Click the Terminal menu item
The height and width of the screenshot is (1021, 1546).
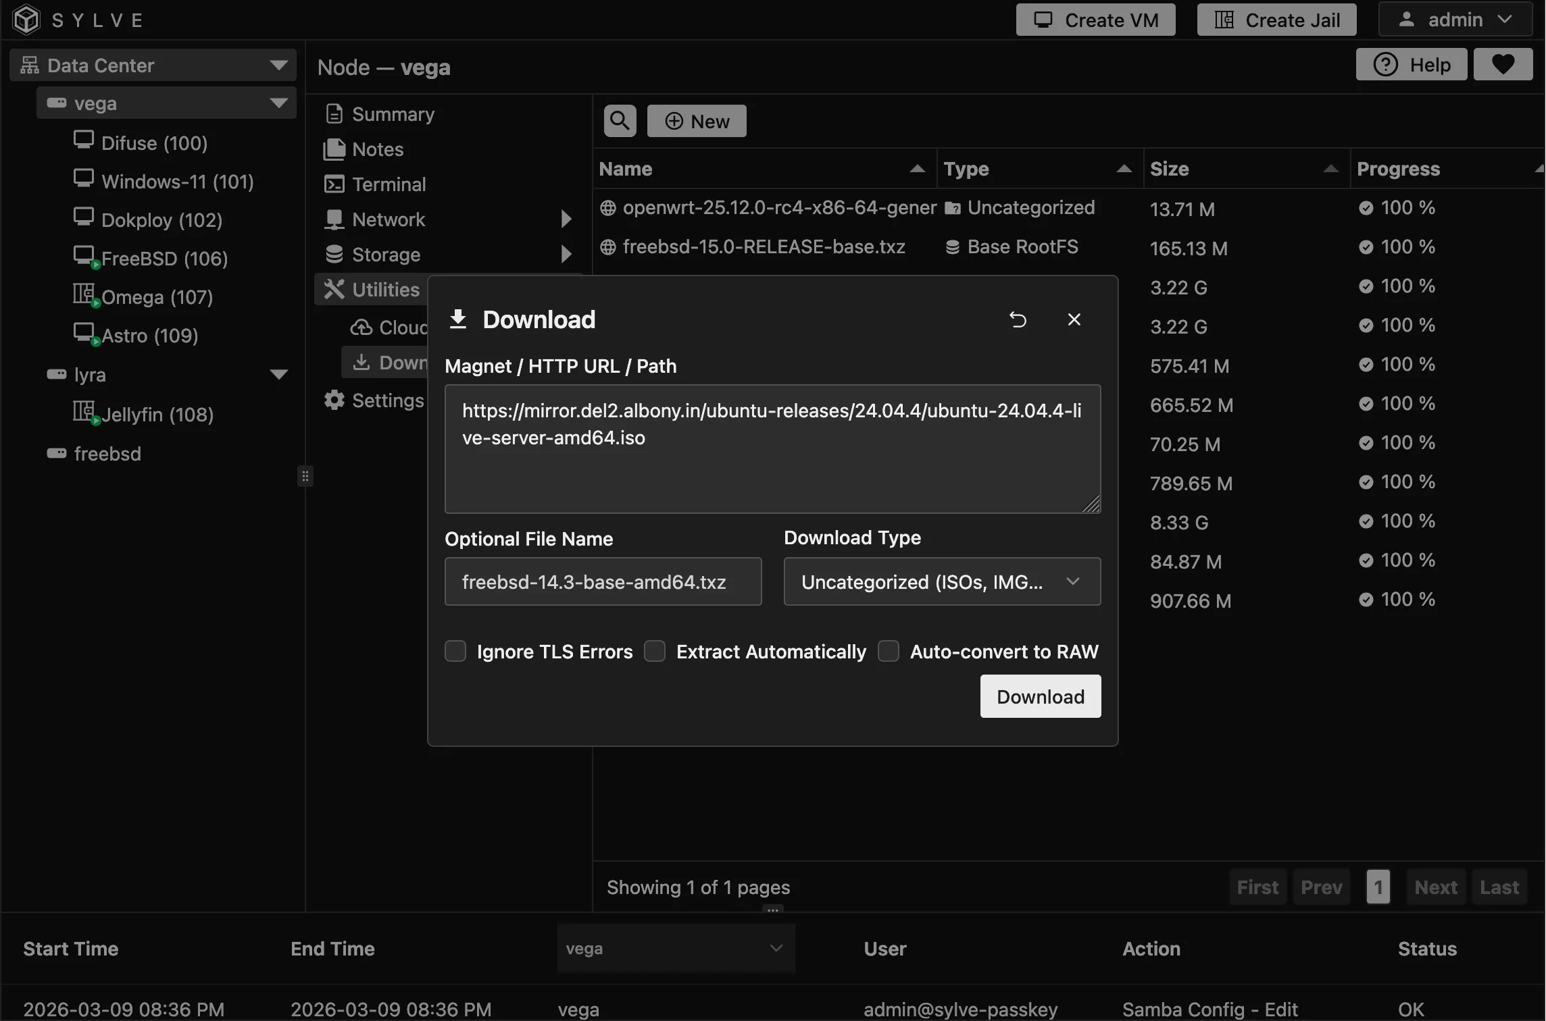tap(389, 184)
